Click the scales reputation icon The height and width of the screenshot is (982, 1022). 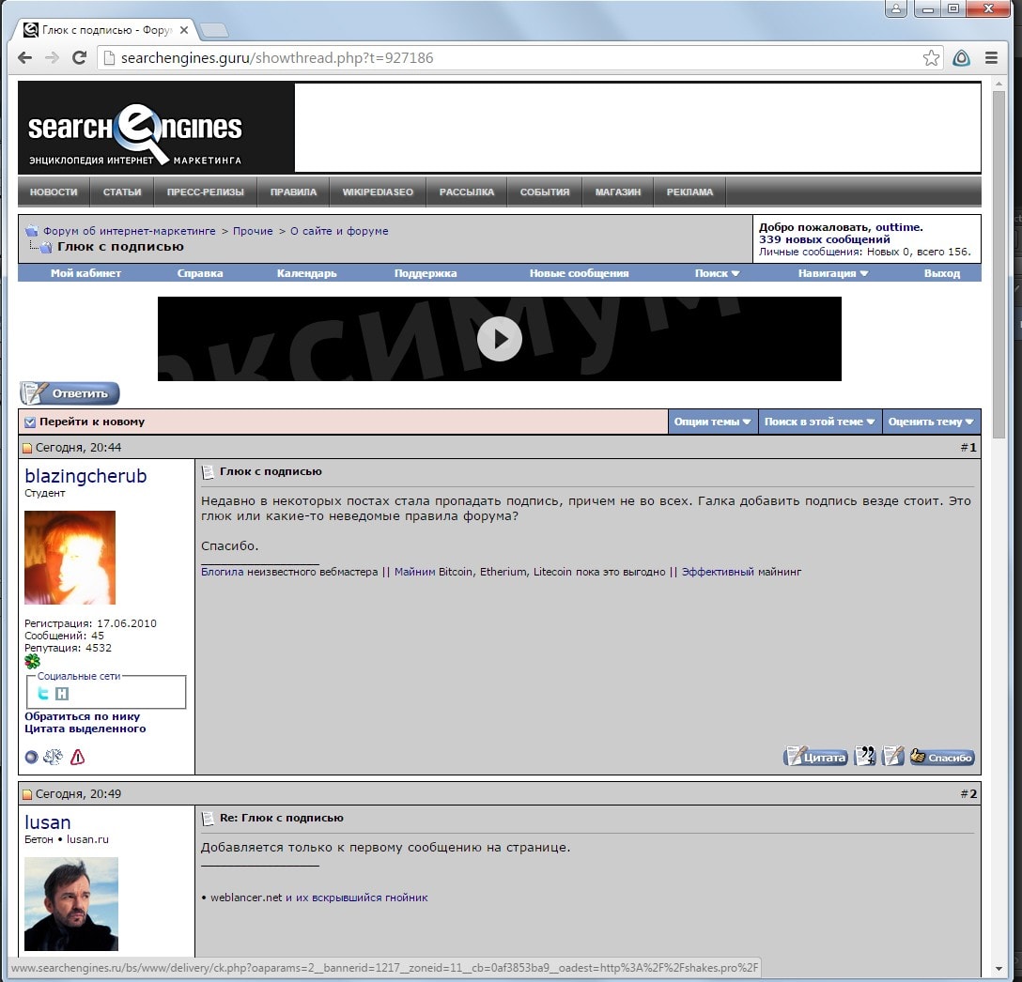(x=54, y=757)
